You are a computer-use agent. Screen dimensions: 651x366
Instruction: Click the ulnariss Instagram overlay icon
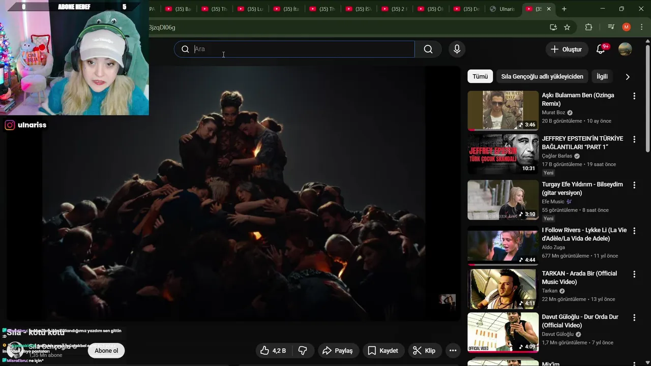click(x=10, y=125)
